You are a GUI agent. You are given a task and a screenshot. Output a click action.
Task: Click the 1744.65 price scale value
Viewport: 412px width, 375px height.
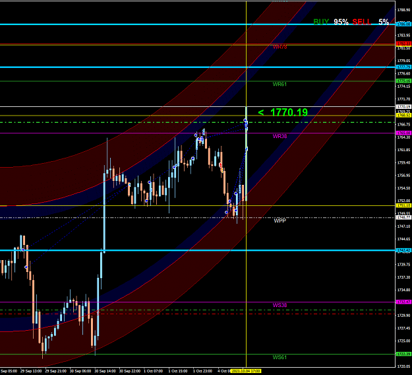coord(403,239)
